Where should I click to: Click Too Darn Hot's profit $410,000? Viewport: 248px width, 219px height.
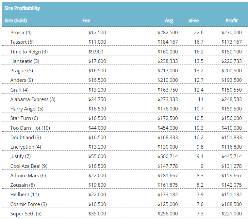click(232, 128)
